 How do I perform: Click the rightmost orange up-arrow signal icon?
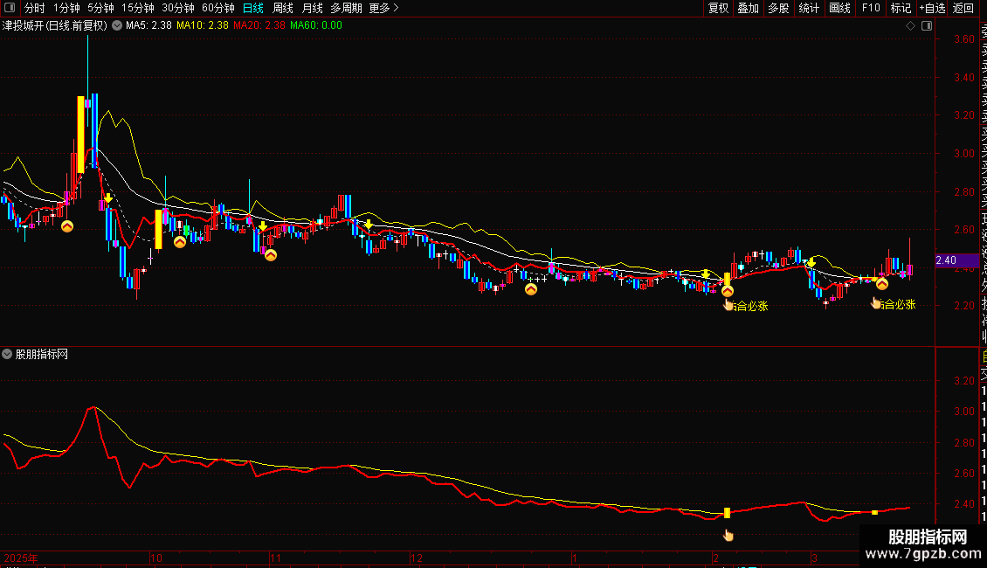(882, 284)
